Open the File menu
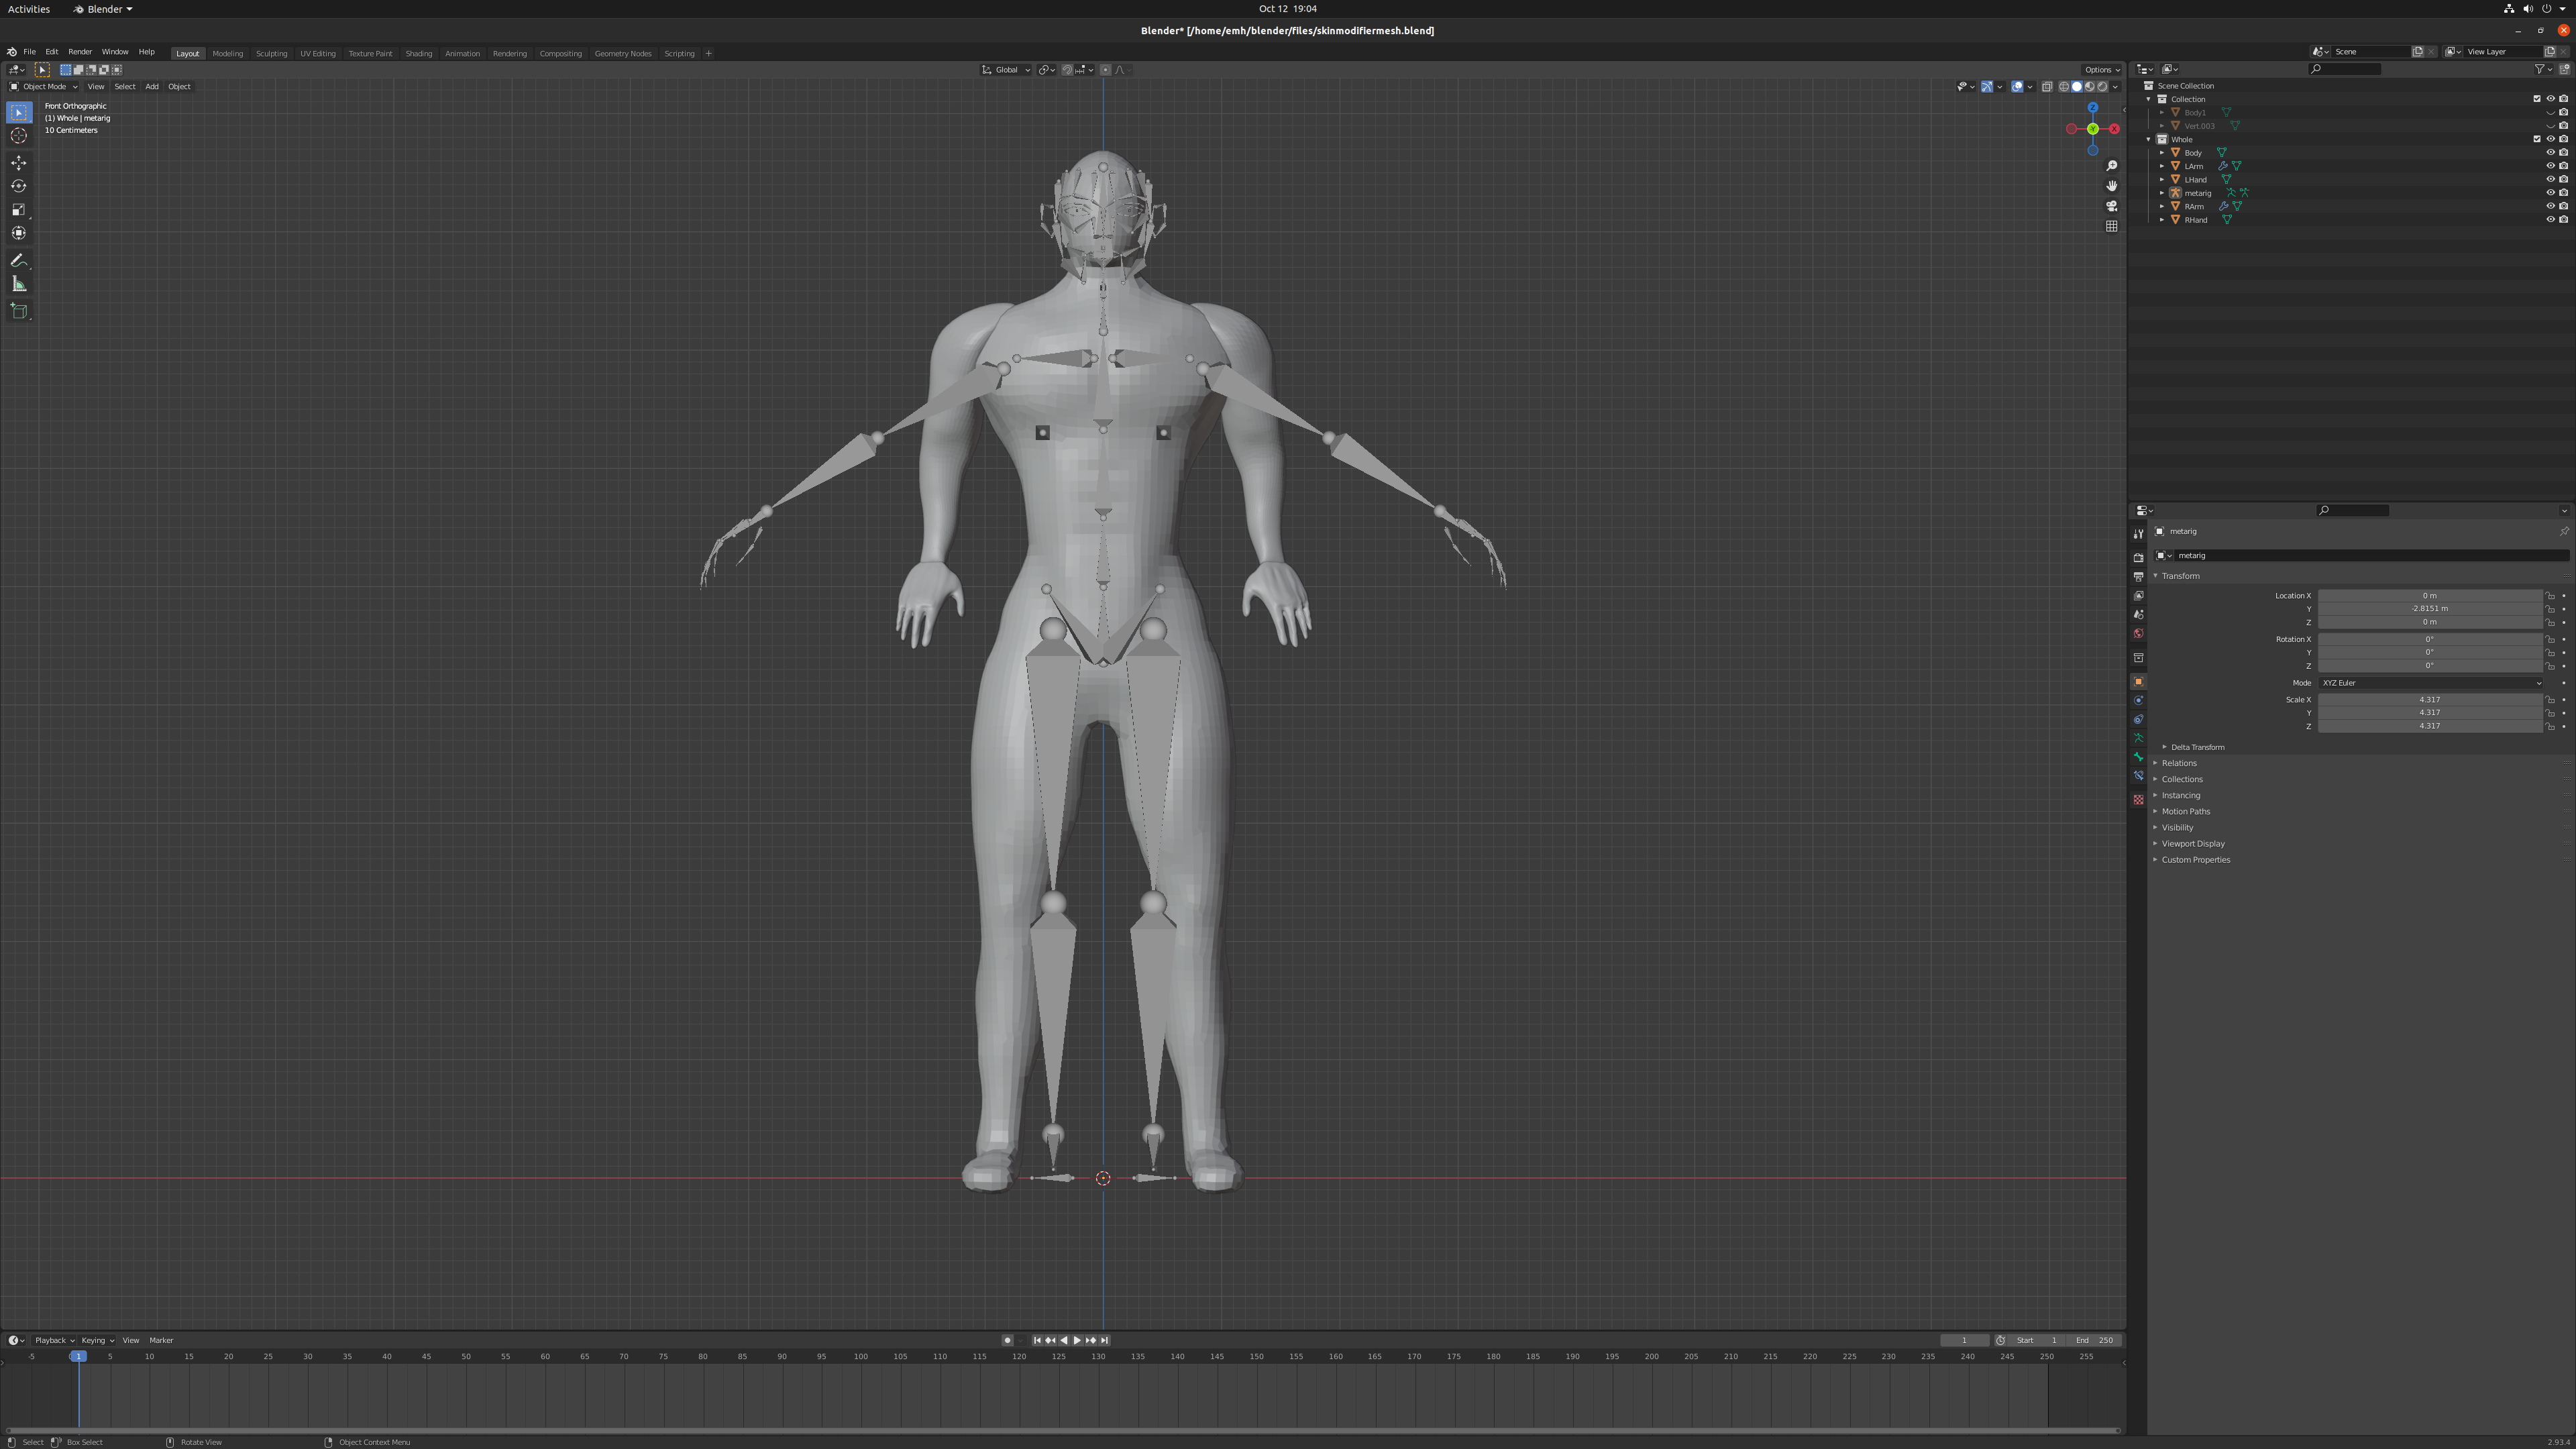 30,52
